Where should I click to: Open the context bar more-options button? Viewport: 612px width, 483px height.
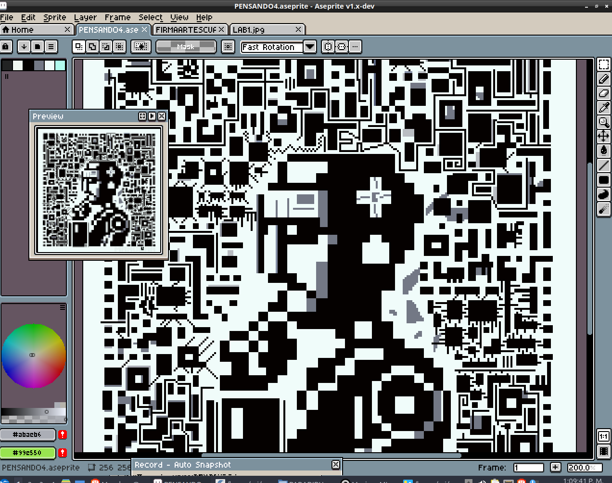[355, 47]
